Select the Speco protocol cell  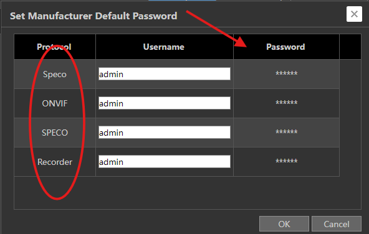55,74
